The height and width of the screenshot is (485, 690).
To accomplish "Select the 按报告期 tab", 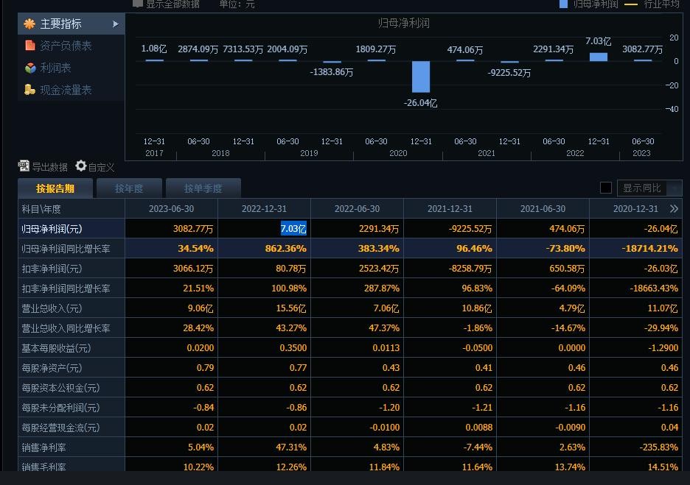I will tap(55, 188).
